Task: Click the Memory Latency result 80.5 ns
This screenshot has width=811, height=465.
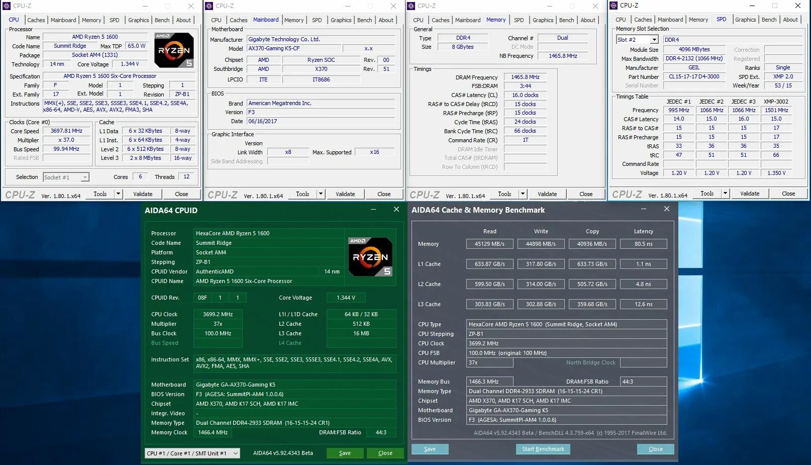Action: point(644,244)
